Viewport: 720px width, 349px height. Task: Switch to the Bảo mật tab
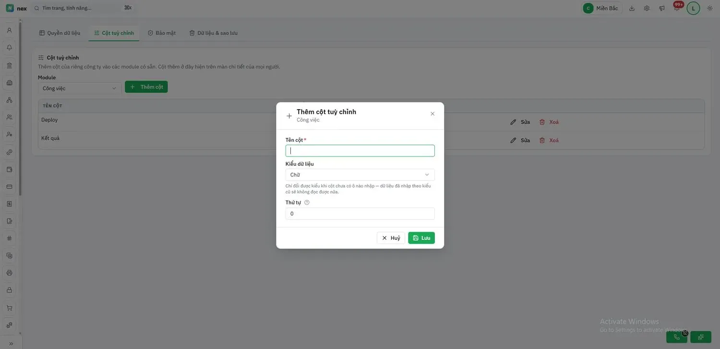[162, 33]
